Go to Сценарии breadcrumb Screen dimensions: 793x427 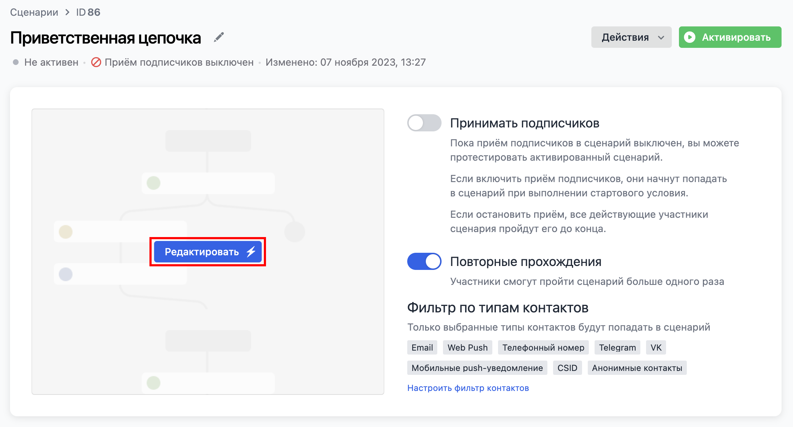(x=34, y=12)
